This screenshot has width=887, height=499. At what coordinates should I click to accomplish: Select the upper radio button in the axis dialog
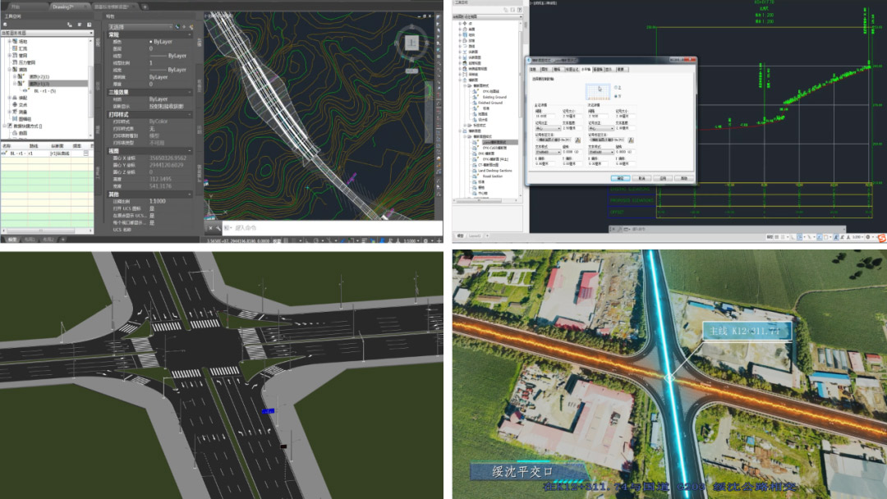point(618,86)
